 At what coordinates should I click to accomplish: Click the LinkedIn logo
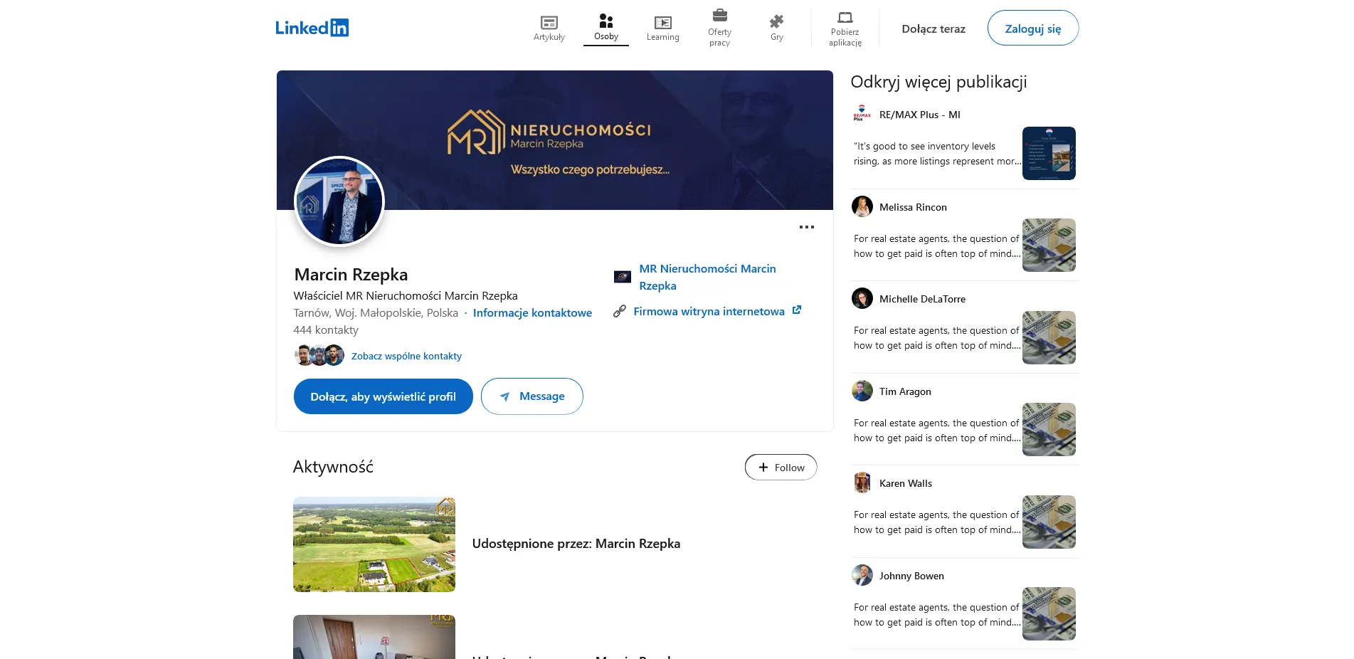tap(312, 28)
